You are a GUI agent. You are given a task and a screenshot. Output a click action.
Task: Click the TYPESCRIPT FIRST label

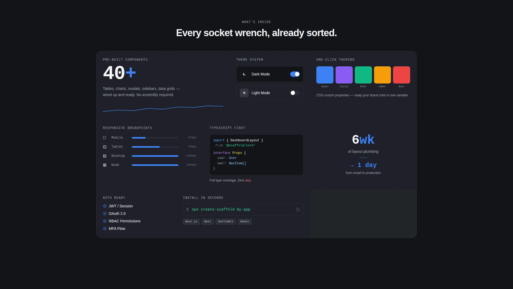point(228,128)
